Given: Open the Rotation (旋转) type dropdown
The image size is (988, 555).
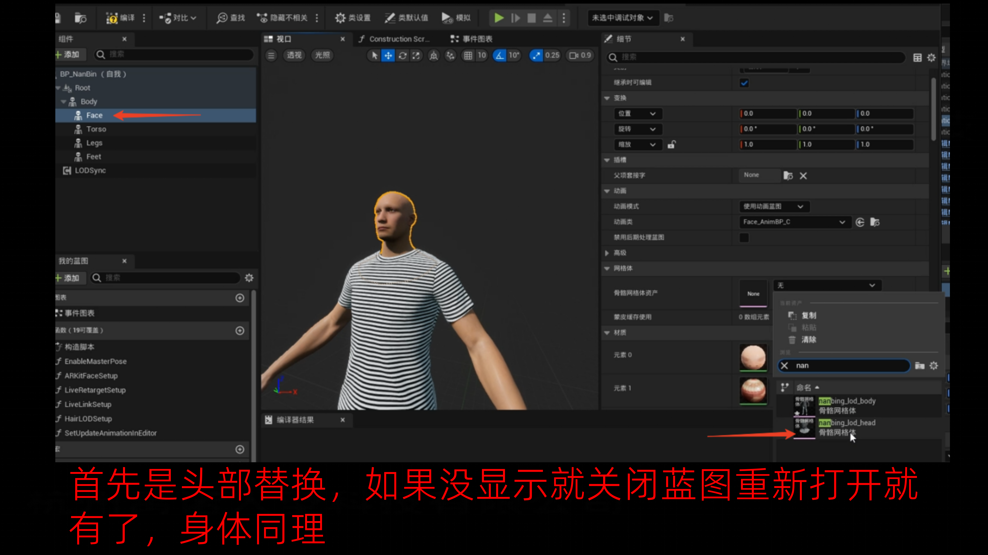Looking at the screenshot, I should (x=638, y=129).
